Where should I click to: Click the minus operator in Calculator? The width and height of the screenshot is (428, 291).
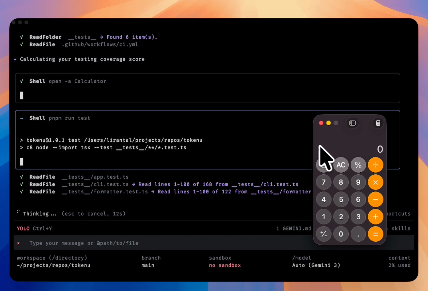tap(376, 199)
